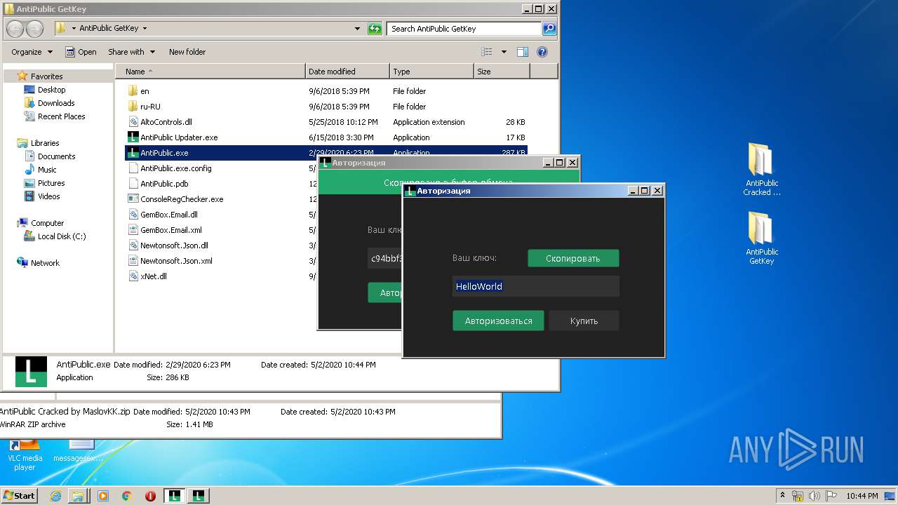
Task: Select AntiPublic GetKey desktop folder
Action: coord(762,238)
